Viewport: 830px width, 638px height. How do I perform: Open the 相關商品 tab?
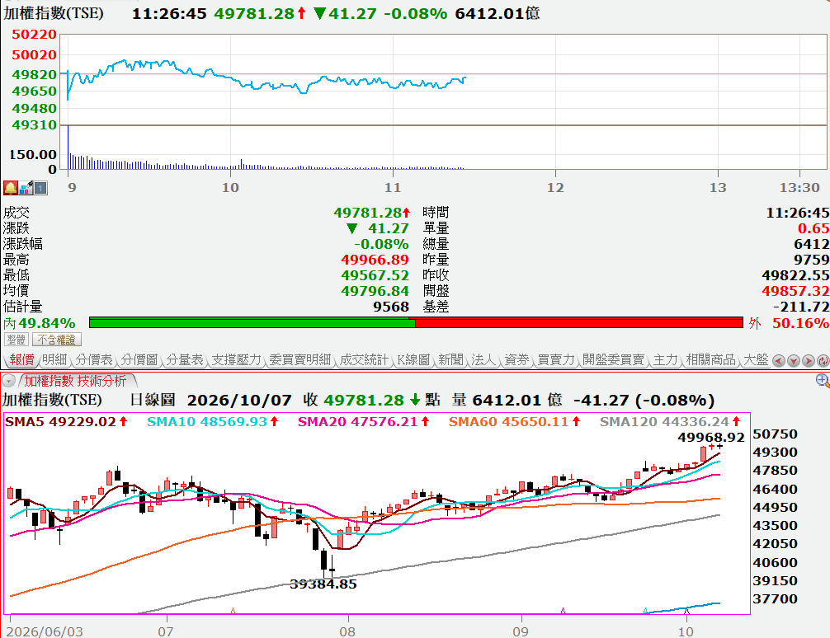pyautogui.click(x=711, y=359)
